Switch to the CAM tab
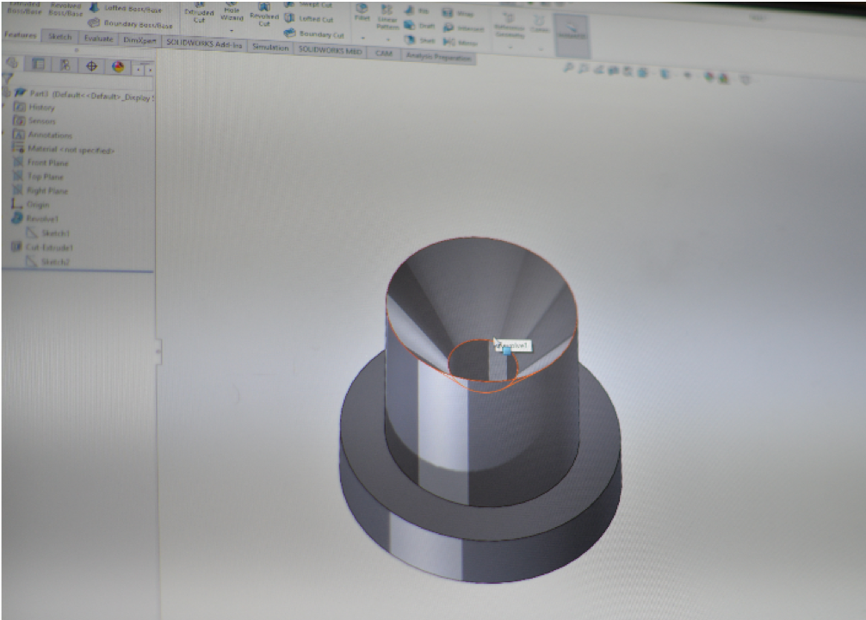Viewport: 866px width, 620px height. tap(383, 53)
